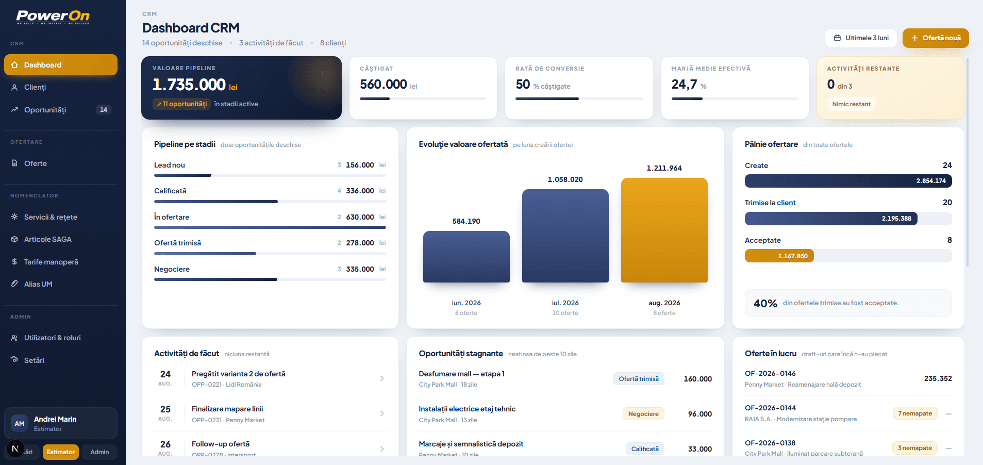Click the Negociere tag on Instalații electrice

(643, 414)
